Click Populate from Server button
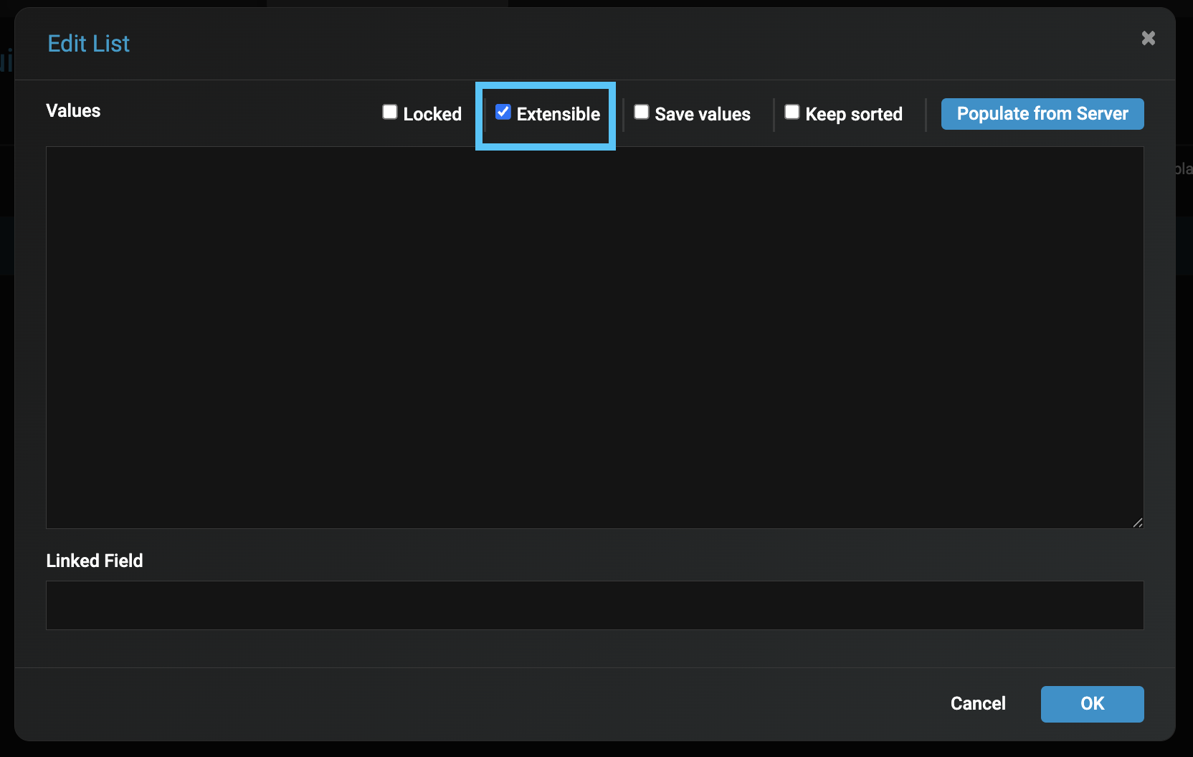 tap(1042, 114)
